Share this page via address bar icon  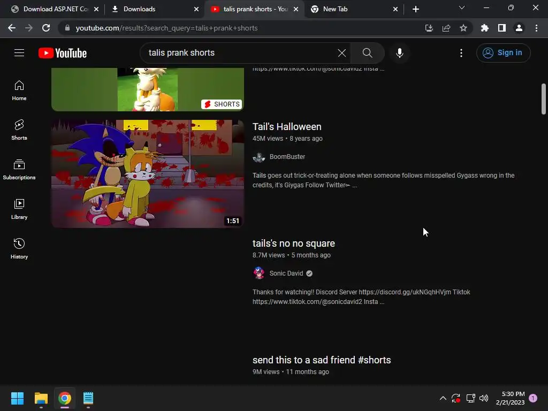tap(446, 28)
